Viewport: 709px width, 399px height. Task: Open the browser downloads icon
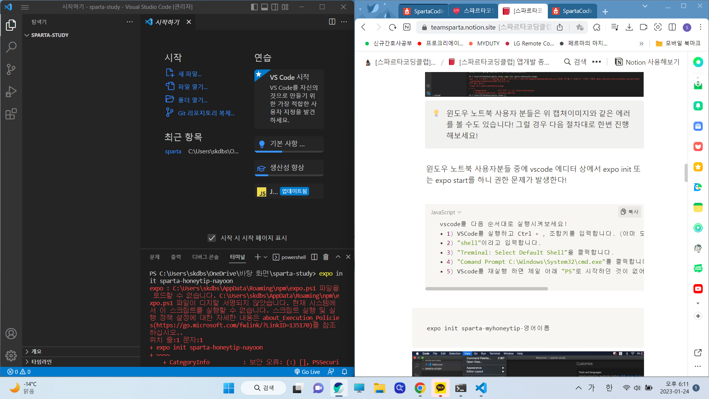click(629, 27)
